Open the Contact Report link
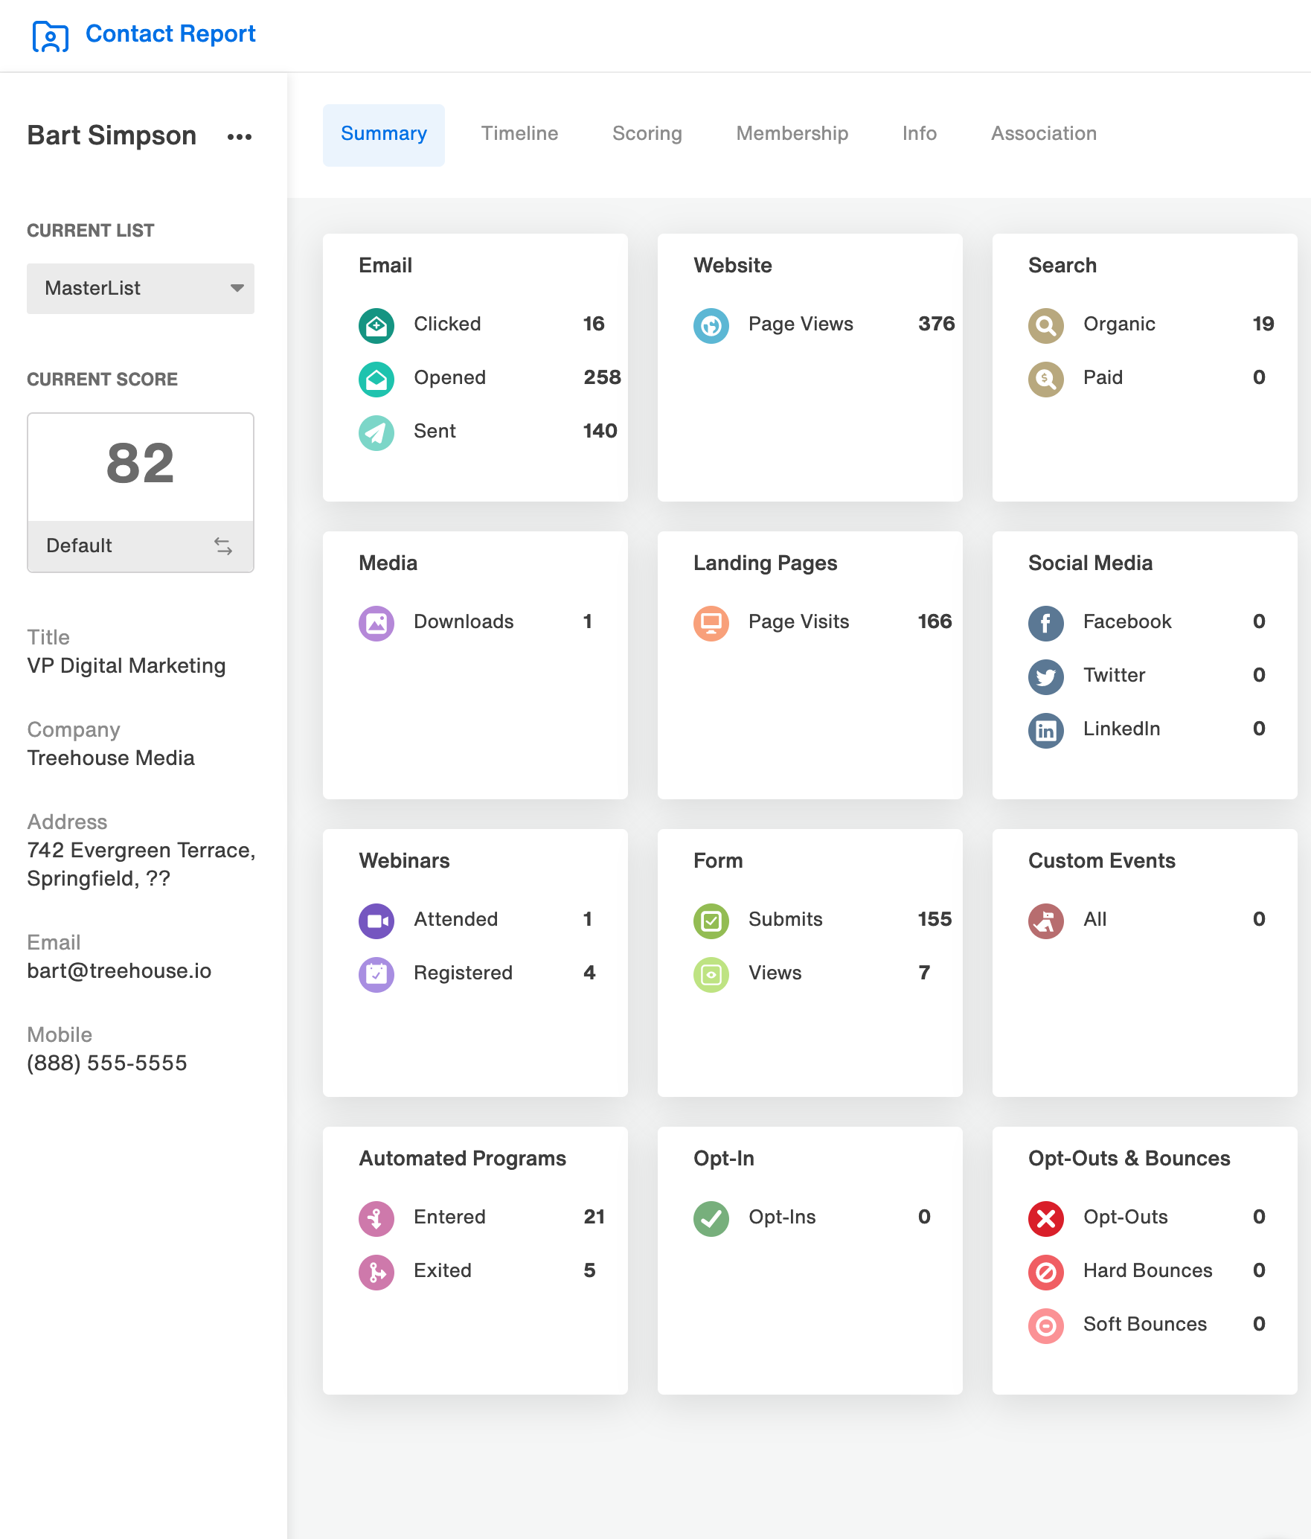Screen dimensions: 1311x1539 (170, 33)
